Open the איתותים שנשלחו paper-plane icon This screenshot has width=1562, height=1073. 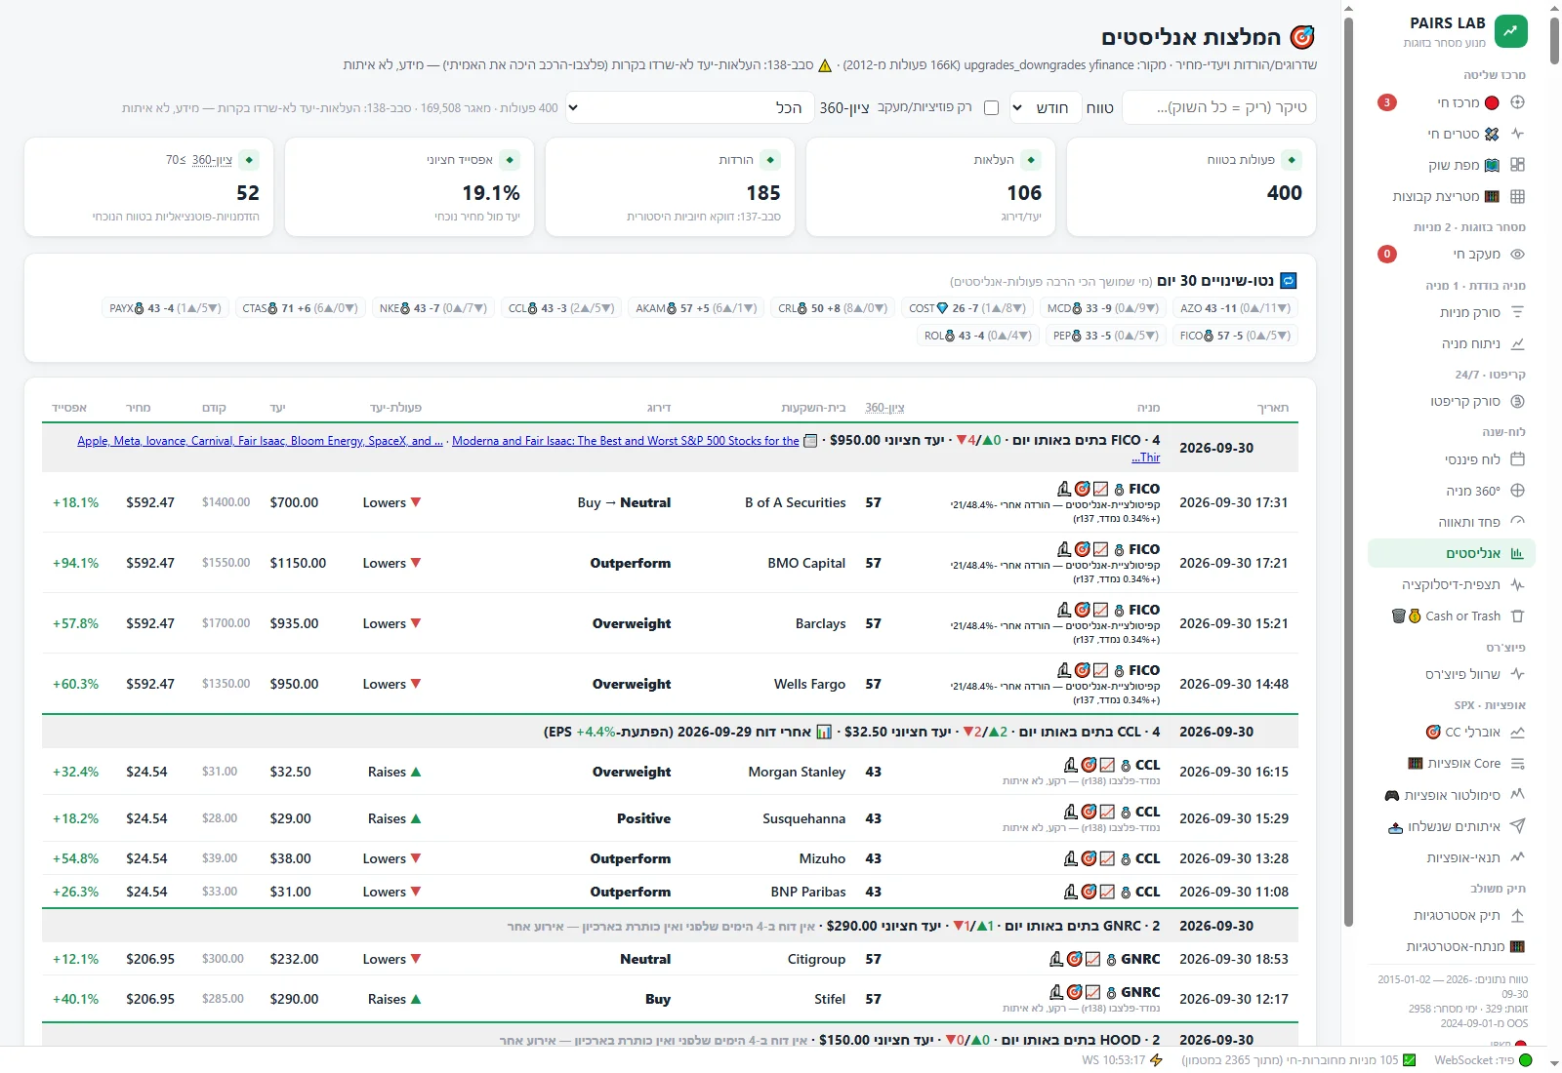pos(1517,826)
